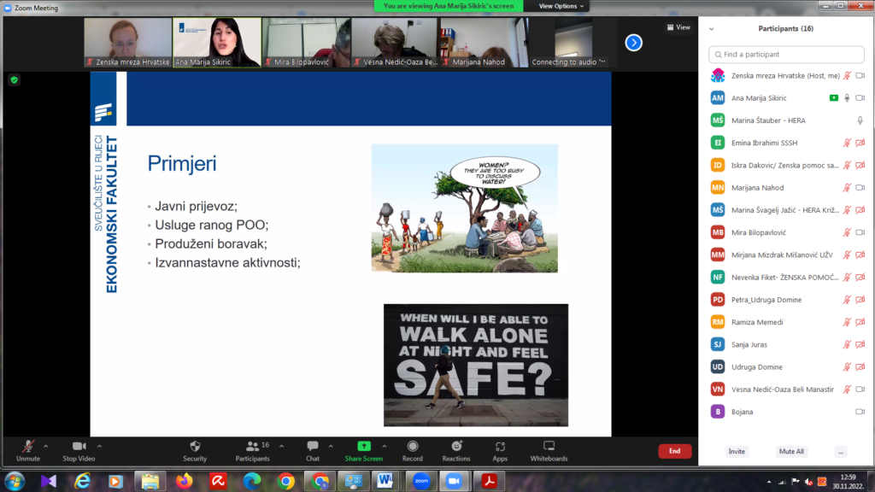The height and width of the screenshot is (492, 875).
Task: Open options on the Connecting to audio tile
Action: (602, 61)
